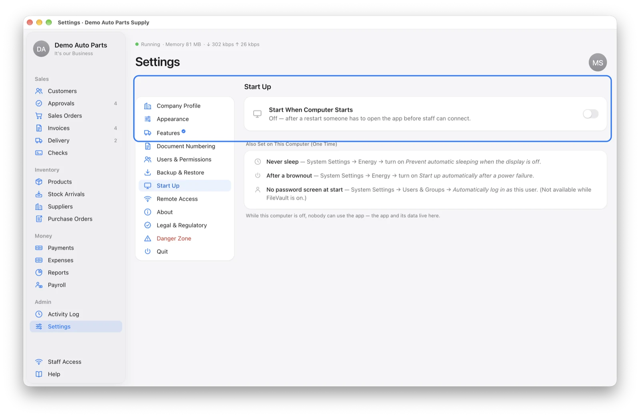Screen dimensions: 640x417
Task: Click the Checks icon in sidebar
Action: (x=39, y=153)
